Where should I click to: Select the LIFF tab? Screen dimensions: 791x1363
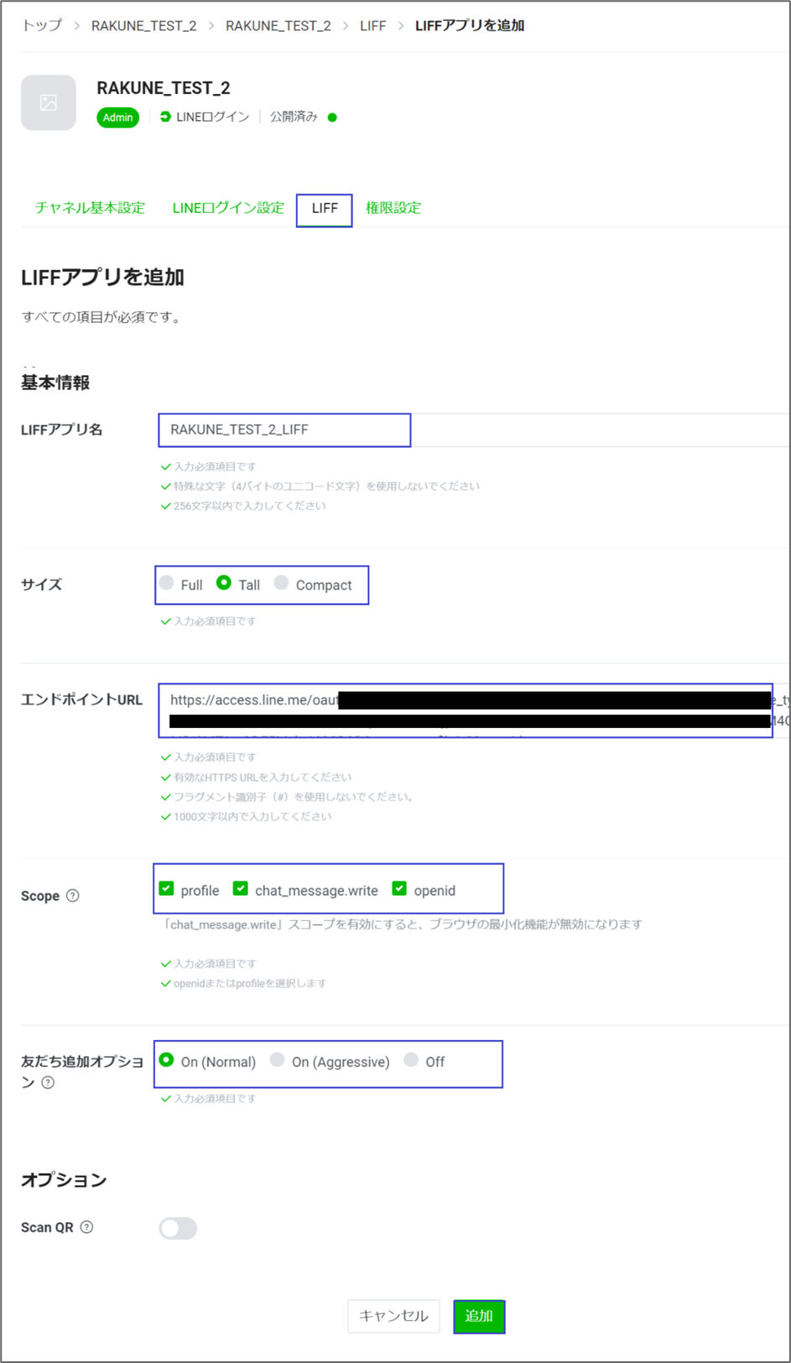pyautogui.click(x=325, y=208)
